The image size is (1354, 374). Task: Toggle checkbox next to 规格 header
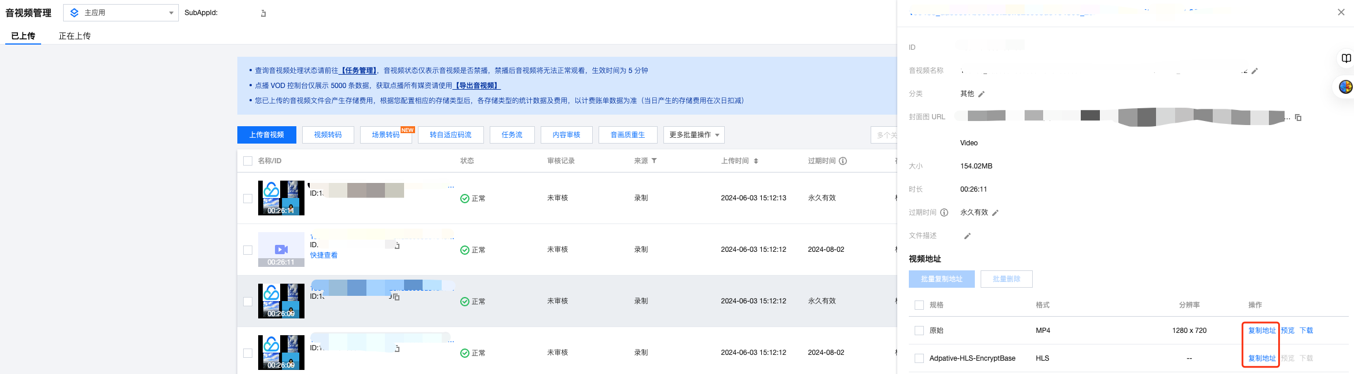click(x=919, y=305)
